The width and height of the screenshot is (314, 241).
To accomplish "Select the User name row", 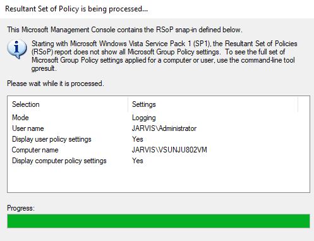I will pyautogui.click(x=159, y=128).
